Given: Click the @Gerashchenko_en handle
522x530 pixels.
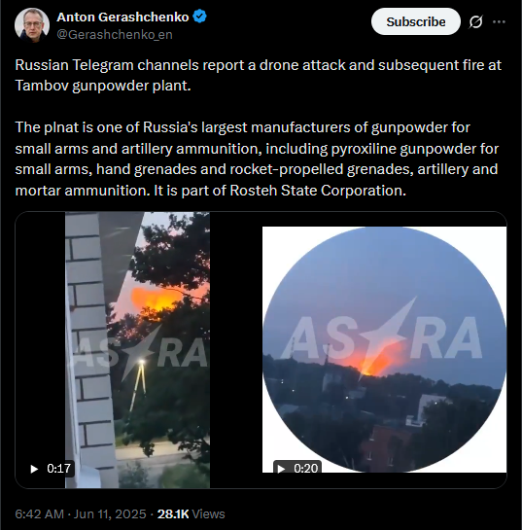Looking at the screenshot, I should click(x=115, y=34).
